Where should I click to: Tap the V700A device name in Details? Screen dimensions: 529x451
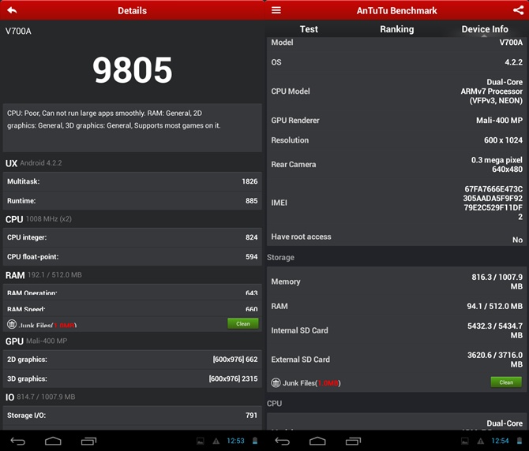point(18,32)
